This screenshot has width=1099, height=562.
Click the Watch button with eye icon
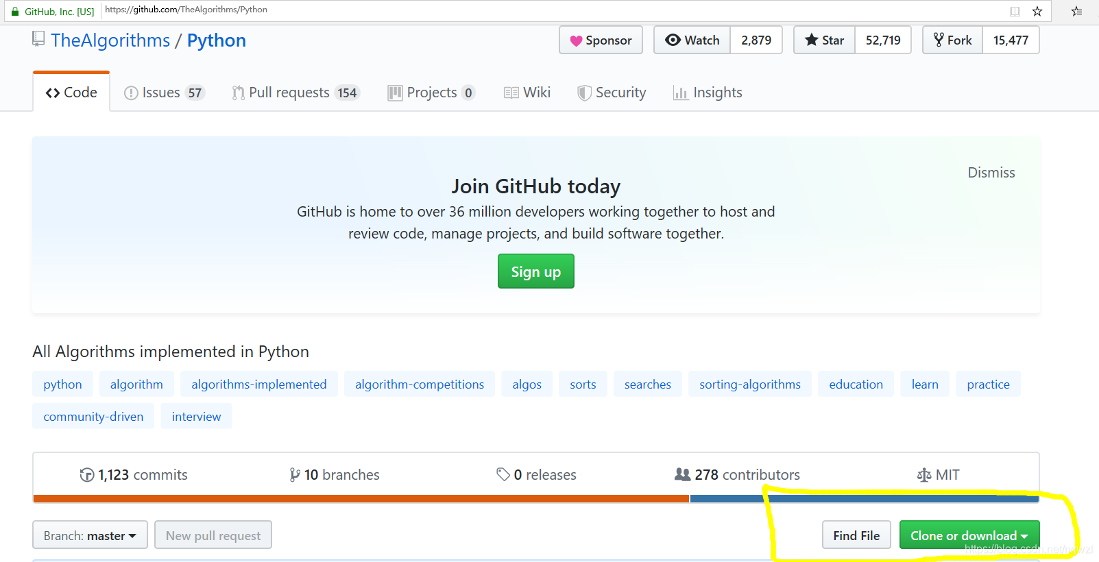point(692,40)
